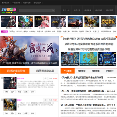Open 泰亚史诗 title link in ranking list
117x117 pixels.
click(20, 78)
